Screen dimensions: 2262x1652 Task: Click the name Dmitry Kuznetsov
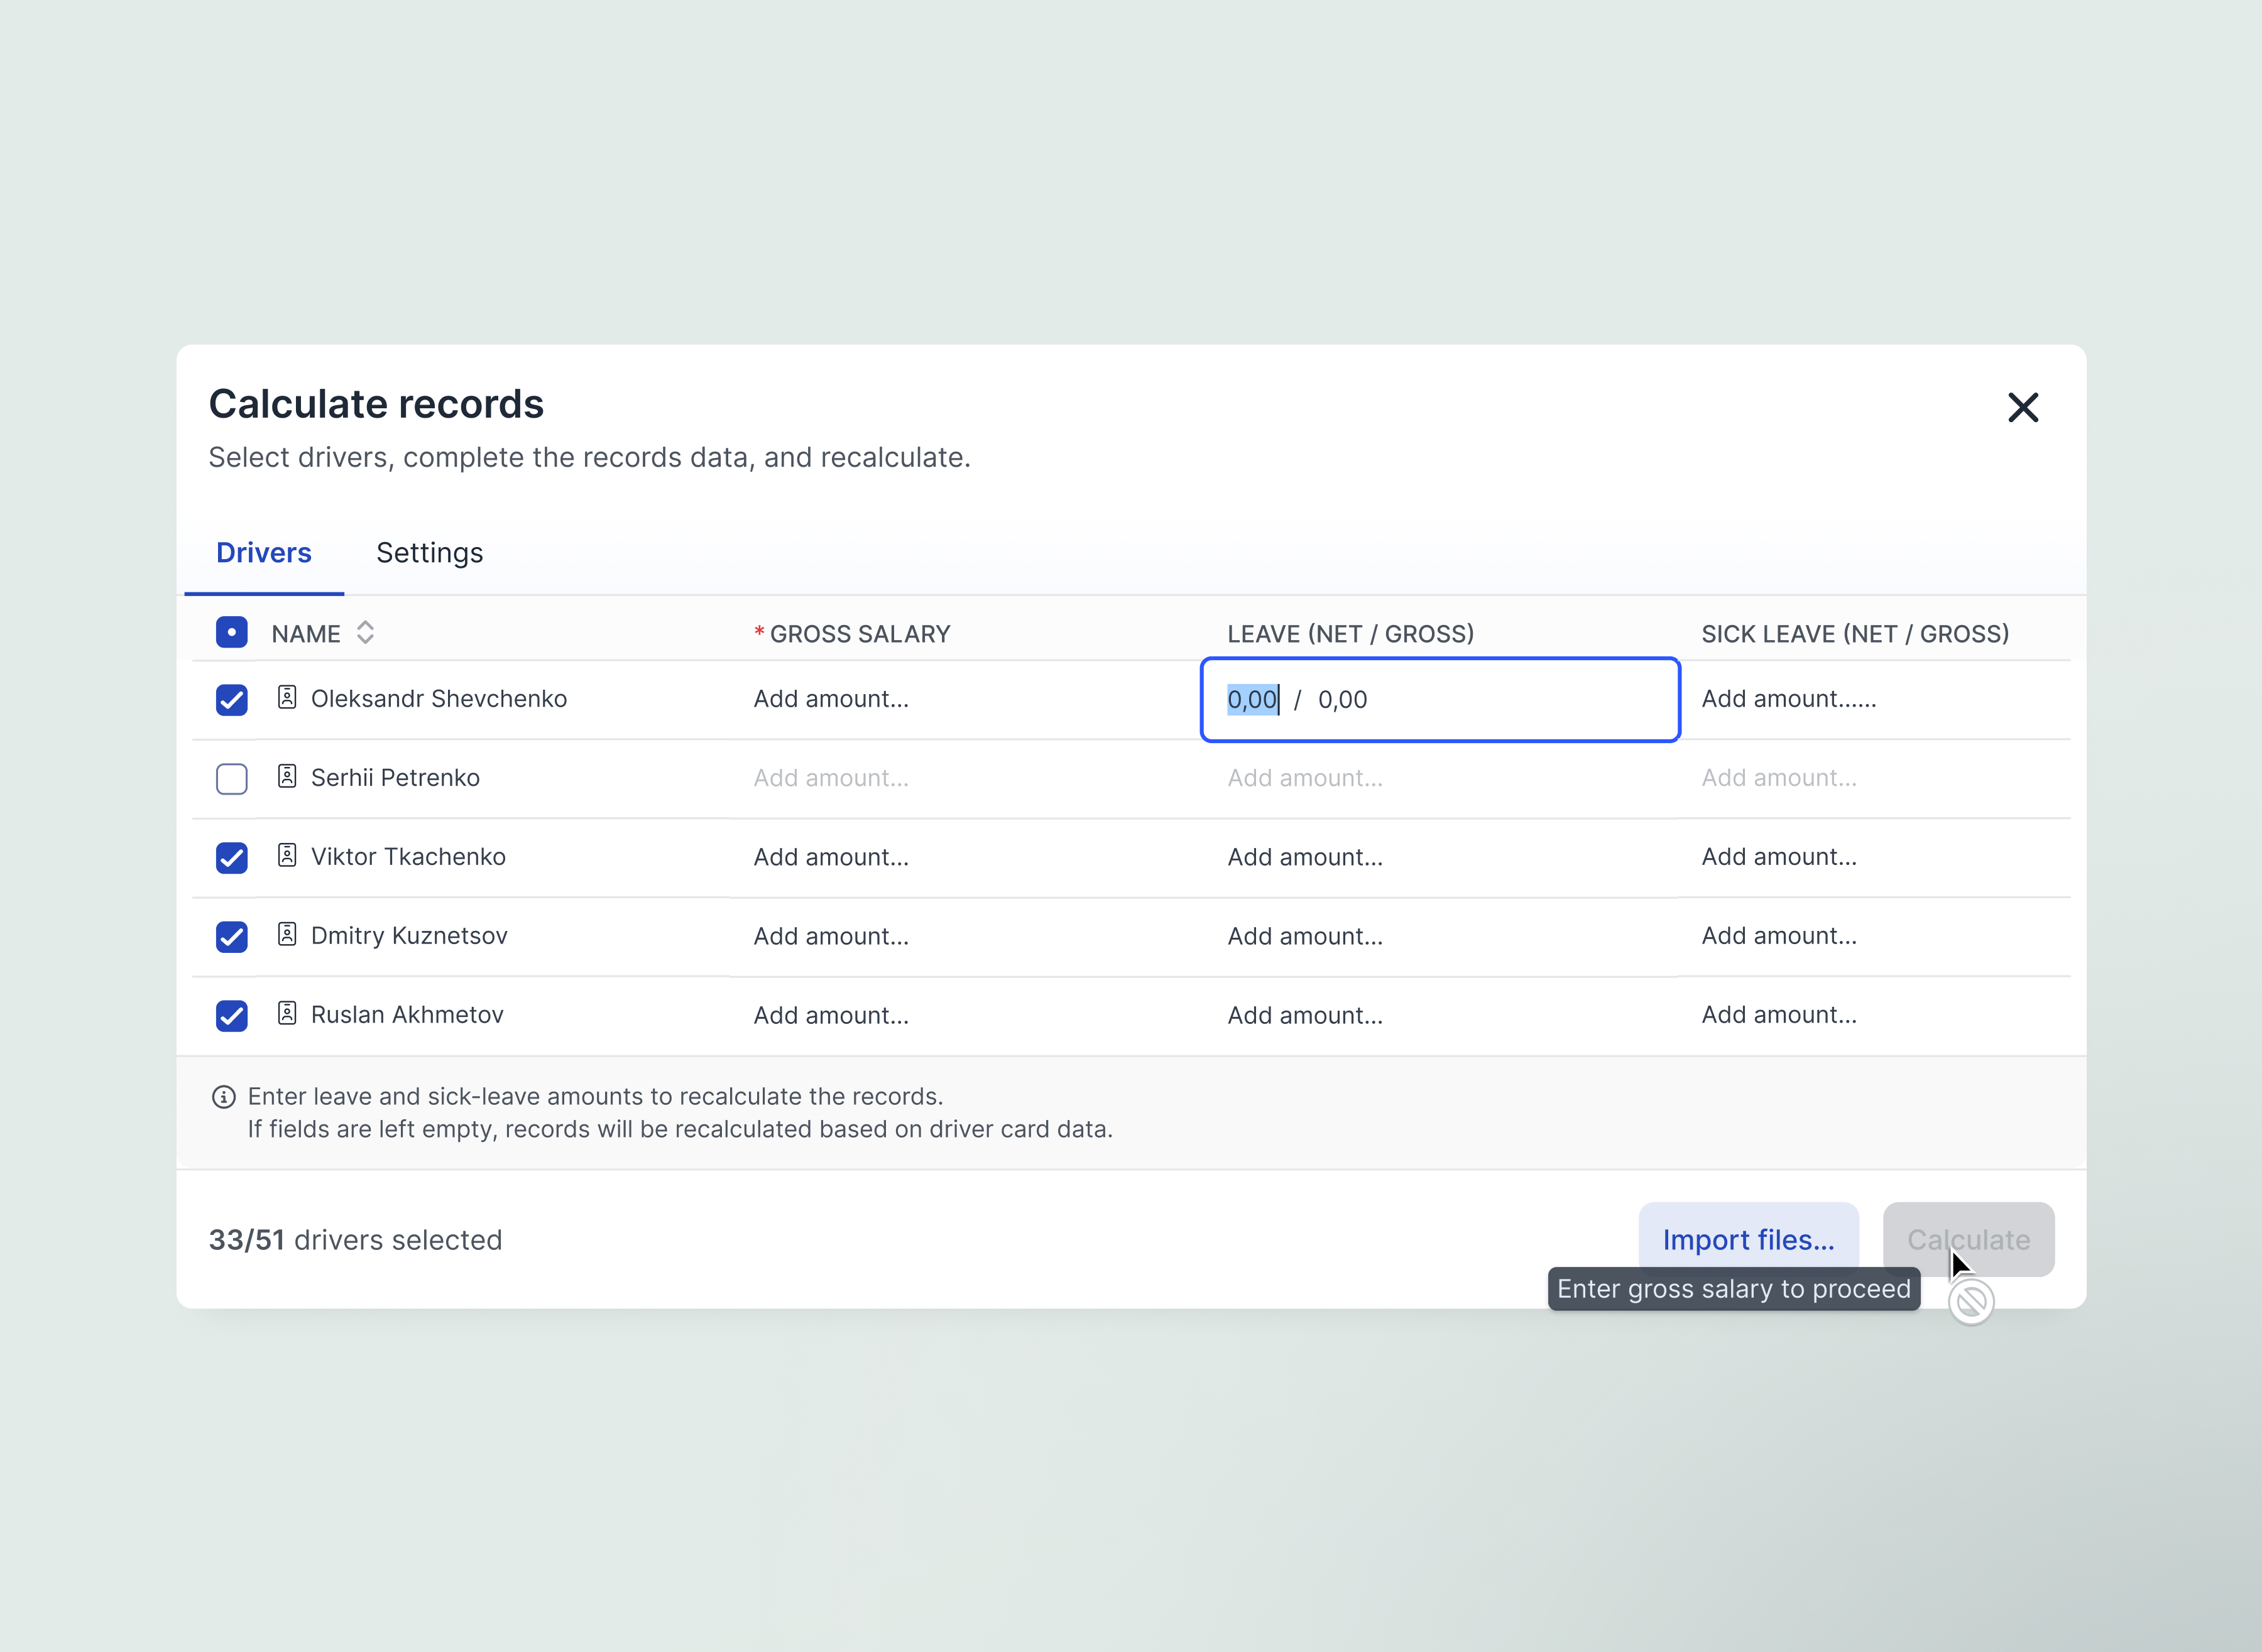click(409, 936)
